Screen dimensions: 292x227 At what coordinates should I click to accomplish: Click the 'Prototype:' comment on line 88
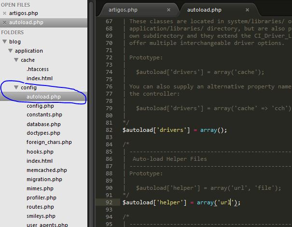pos(146,173)
